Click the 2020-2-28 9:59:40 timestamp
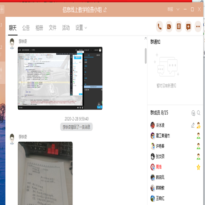205x205 pixels. pos(77,119)
